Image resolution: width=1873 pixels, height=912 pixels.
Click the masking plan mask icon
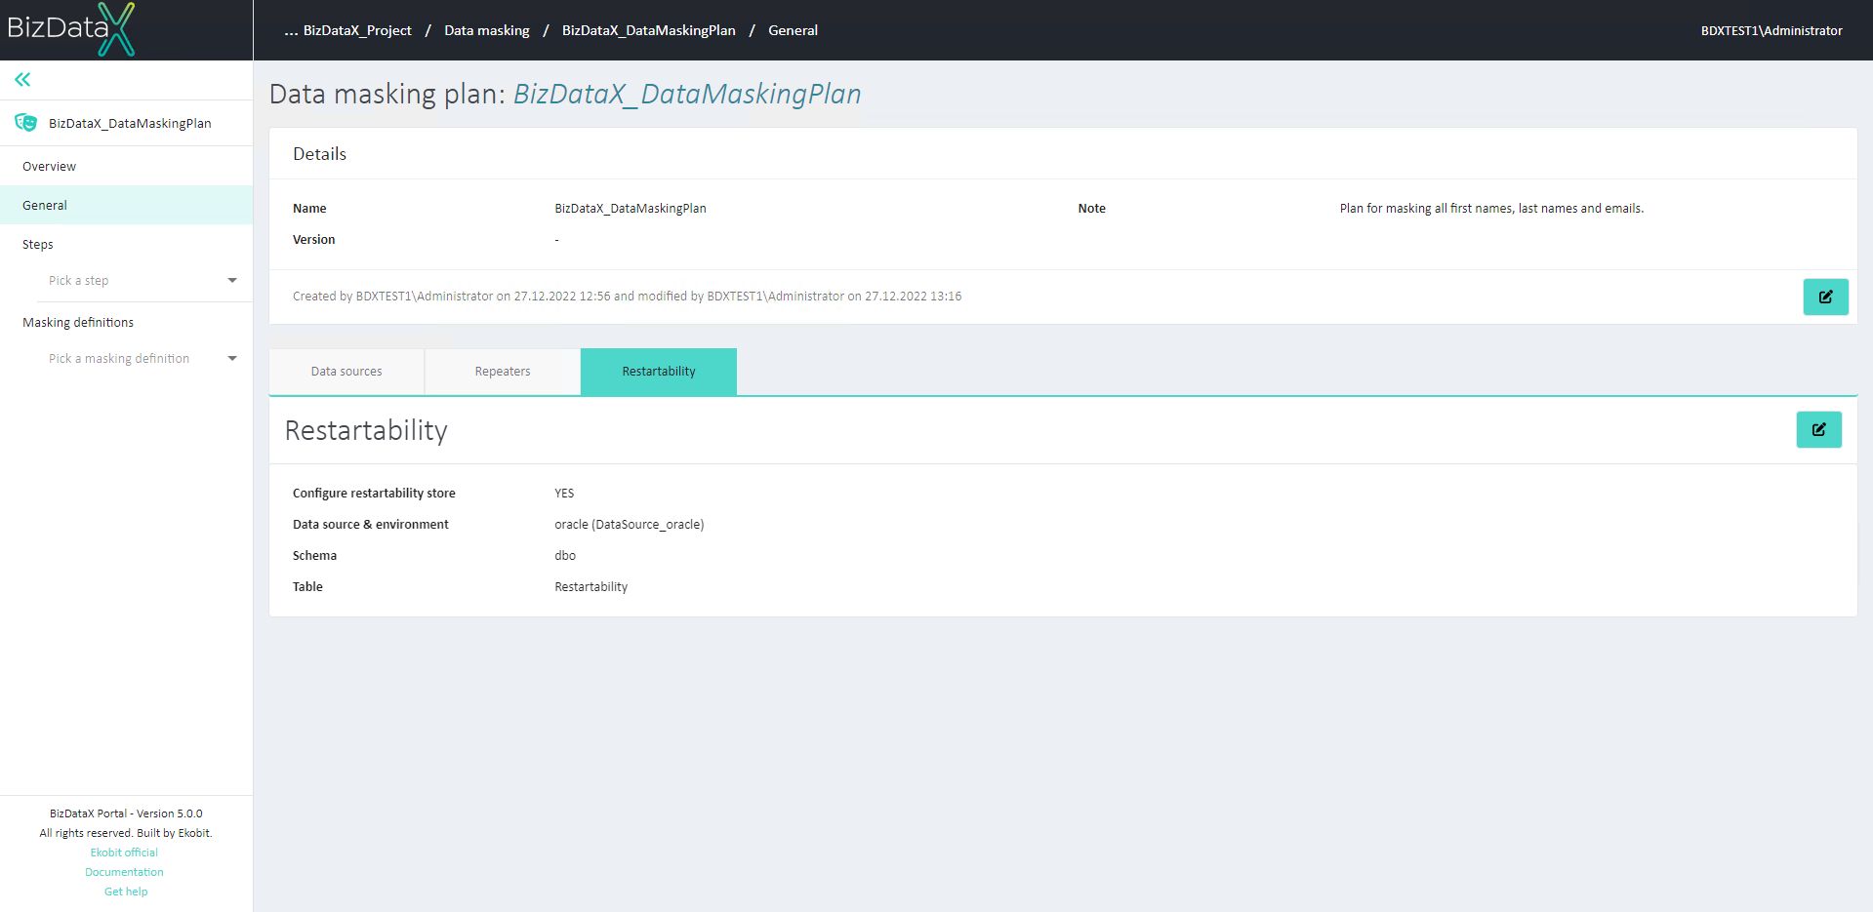(x=26, y=123)
